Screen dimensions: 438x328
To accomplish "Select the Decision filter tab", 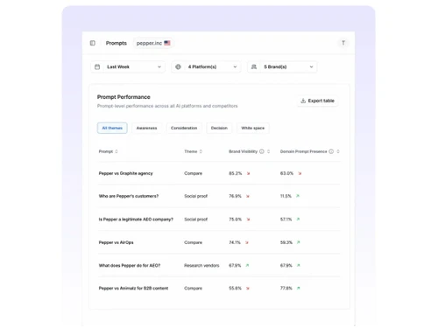I will (219, 128).
